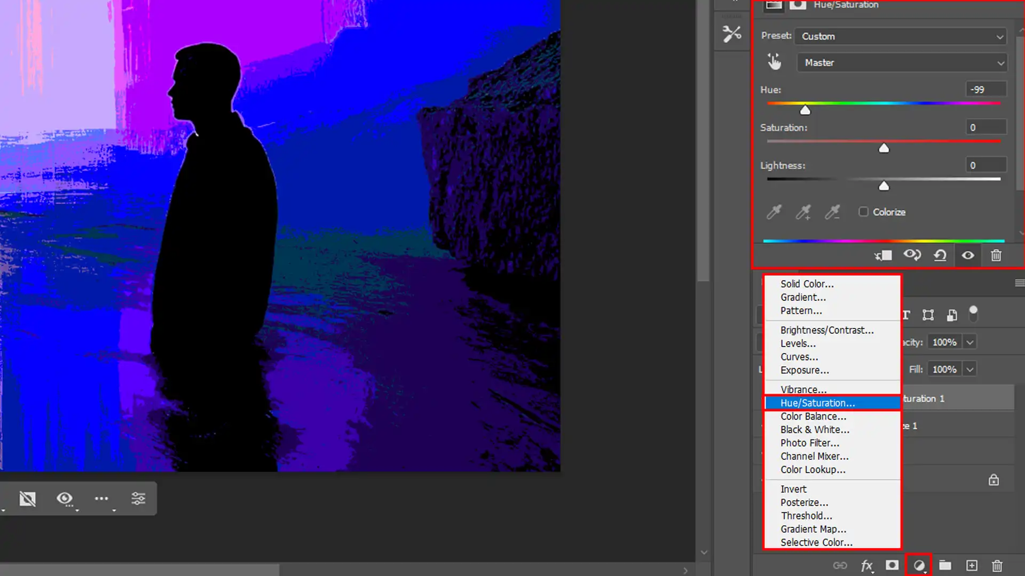Click the Reset Hue/Saturation arrow icon
The image size is (1025, 576).
tap(940, 255)
